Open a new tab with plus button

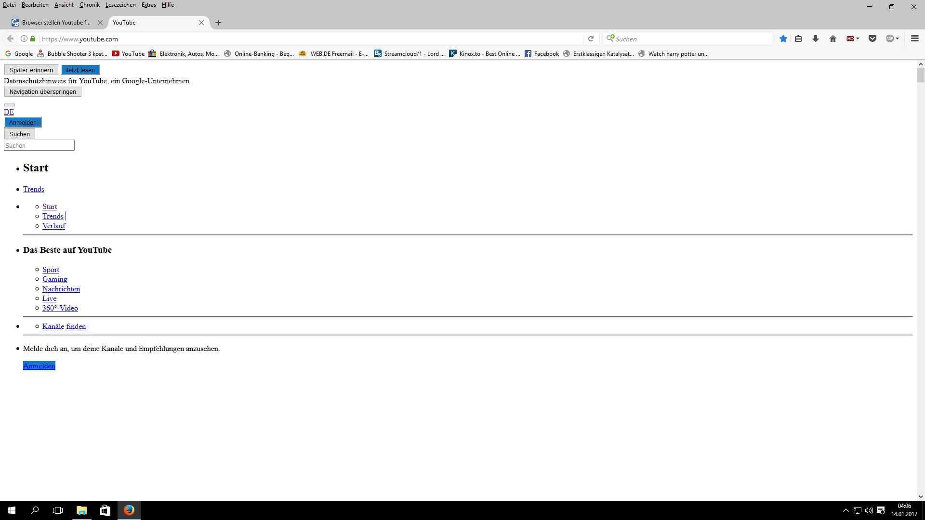pos(218,23)
